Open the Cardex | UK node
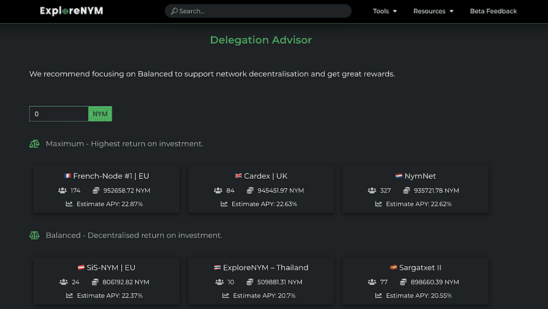The image size is (548, 309). (261, 176)
